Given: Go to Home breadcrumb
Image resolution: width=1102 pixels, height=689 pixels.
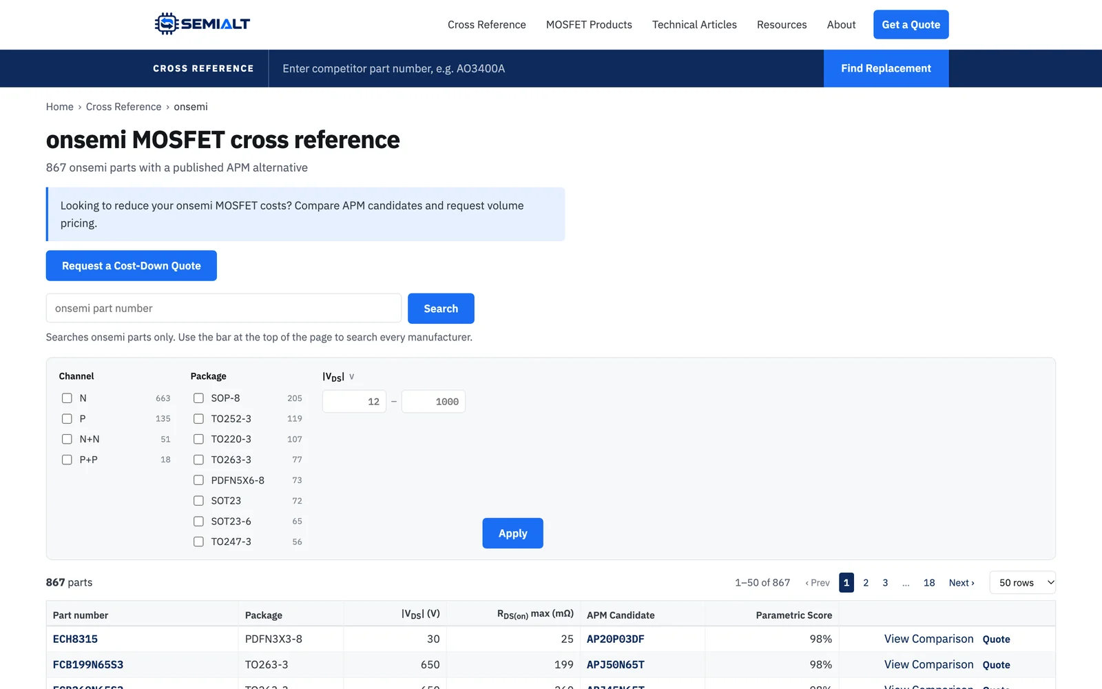Looking at the screenshot, I should (x=60, y=107).
